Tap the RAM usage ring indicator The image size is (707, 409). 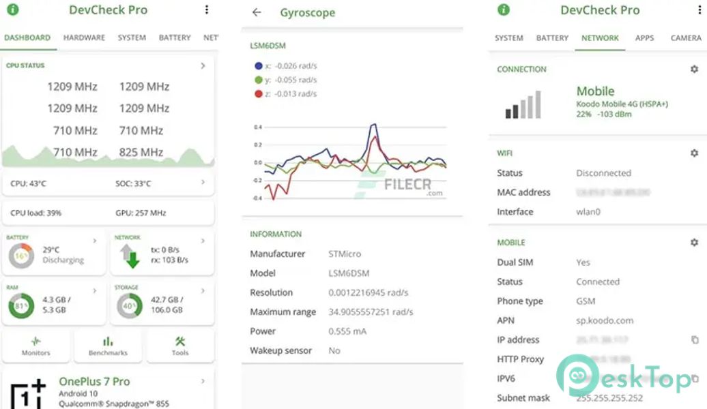tap(21, 306)
